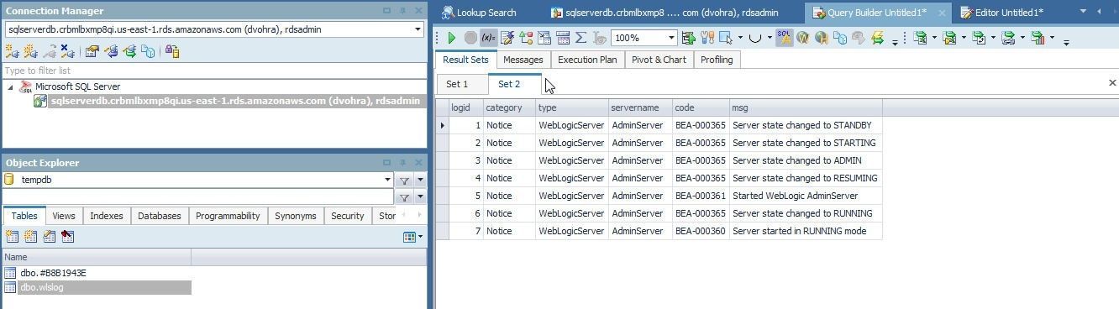Image resolution: width=1119 pixels, height=309 pixels.
Task: Click the filter funnel icon next to tempdb
Action: 404,180
